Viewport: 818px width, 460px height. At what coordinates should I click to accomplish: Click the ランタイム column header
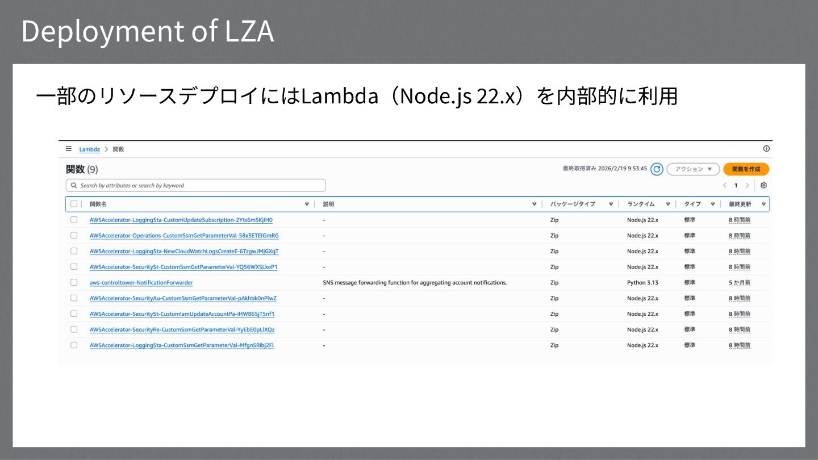[641, 204]
